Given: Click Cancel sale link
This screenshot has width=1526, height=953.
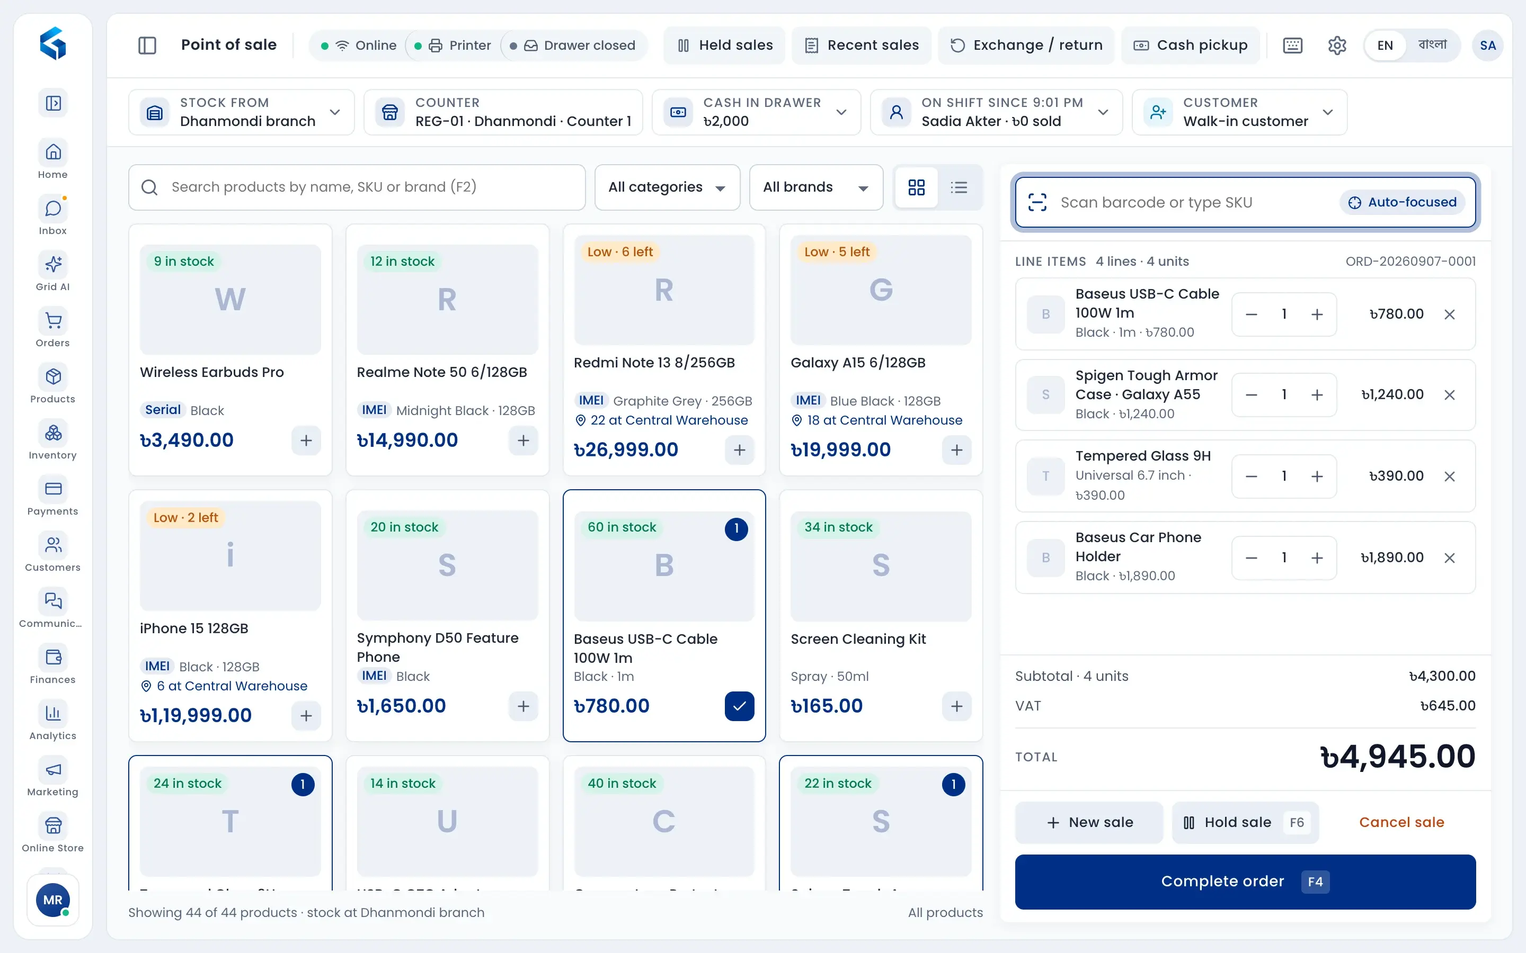Looking at the screenshot, I should click(1401, 823).
